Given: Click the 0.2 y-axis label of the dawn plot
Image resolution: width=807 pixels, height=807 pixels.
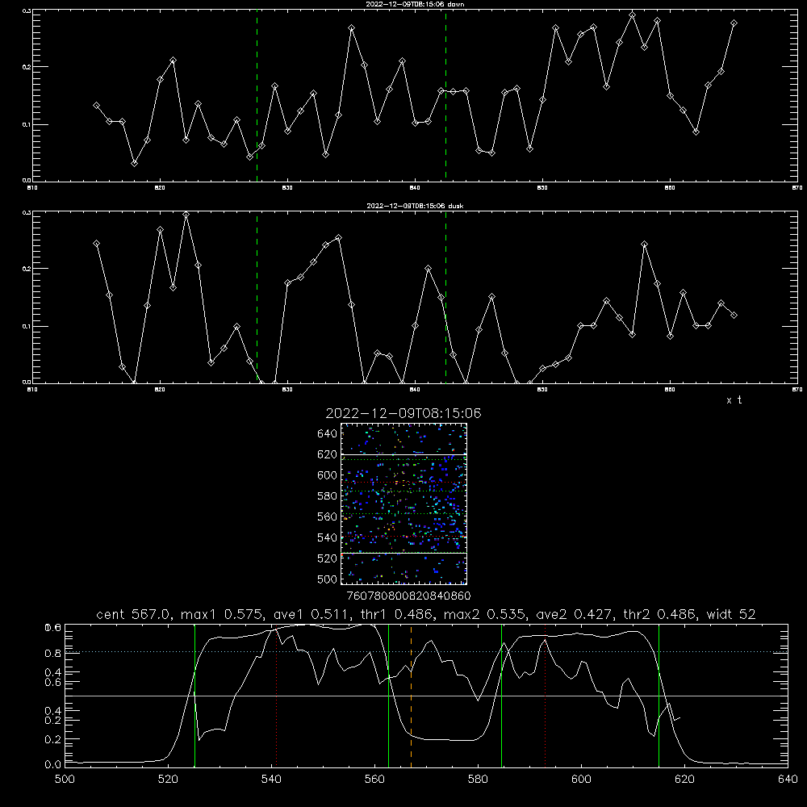Looking at the screenshot, I should [27, 67].
